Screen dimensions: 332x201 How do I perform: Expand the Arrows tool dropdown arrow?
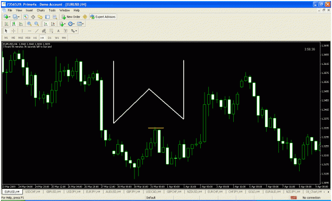pyautogui.click(x=76, y=31)
